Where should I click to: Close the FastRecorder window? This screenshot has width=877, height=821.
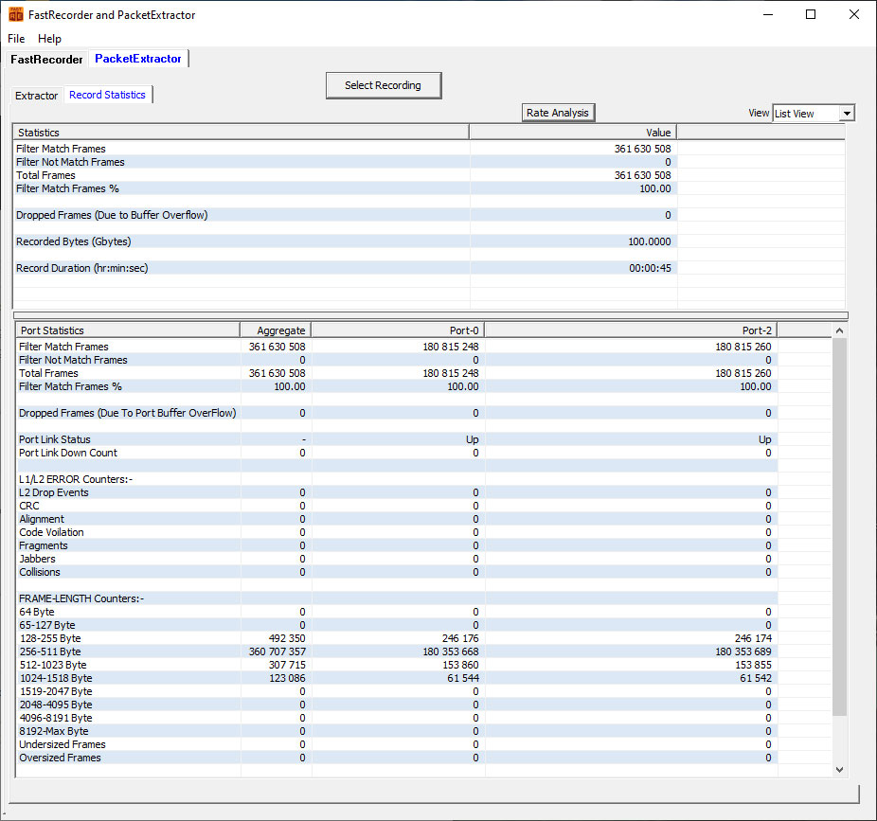coord(853,14)
